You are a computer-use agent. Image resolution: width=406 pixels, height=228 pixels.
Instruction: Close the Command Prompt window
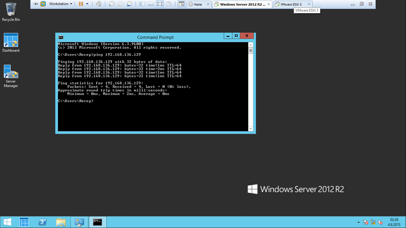click(x=247, y=36)
